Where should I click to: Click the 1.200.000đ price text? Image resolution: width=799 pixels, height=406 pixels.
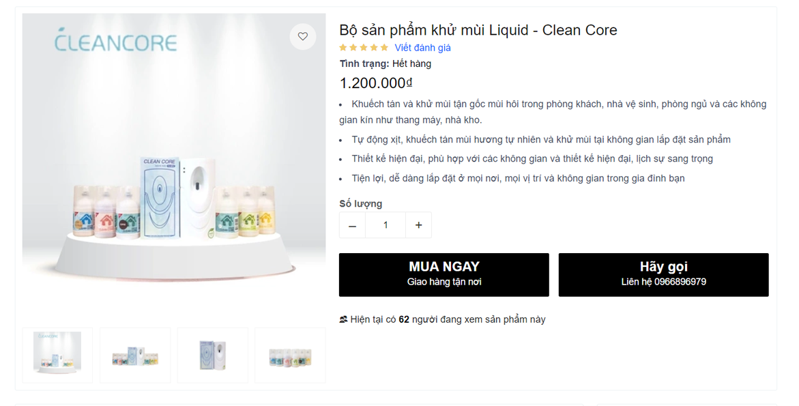(x=376, y=83)
